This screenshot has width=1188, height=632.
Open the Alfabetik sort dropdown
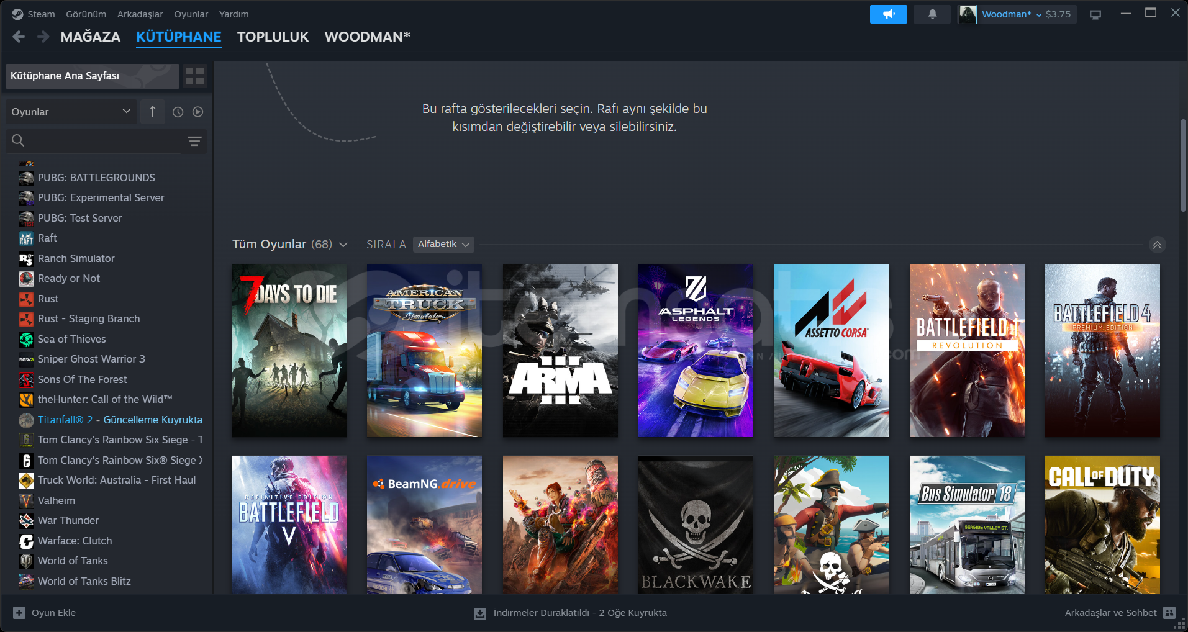click(x=443, y=245)
